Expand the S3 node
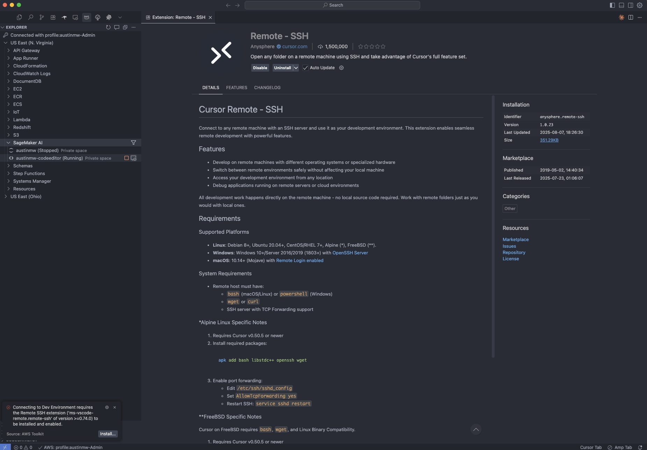 click(8, 135)
